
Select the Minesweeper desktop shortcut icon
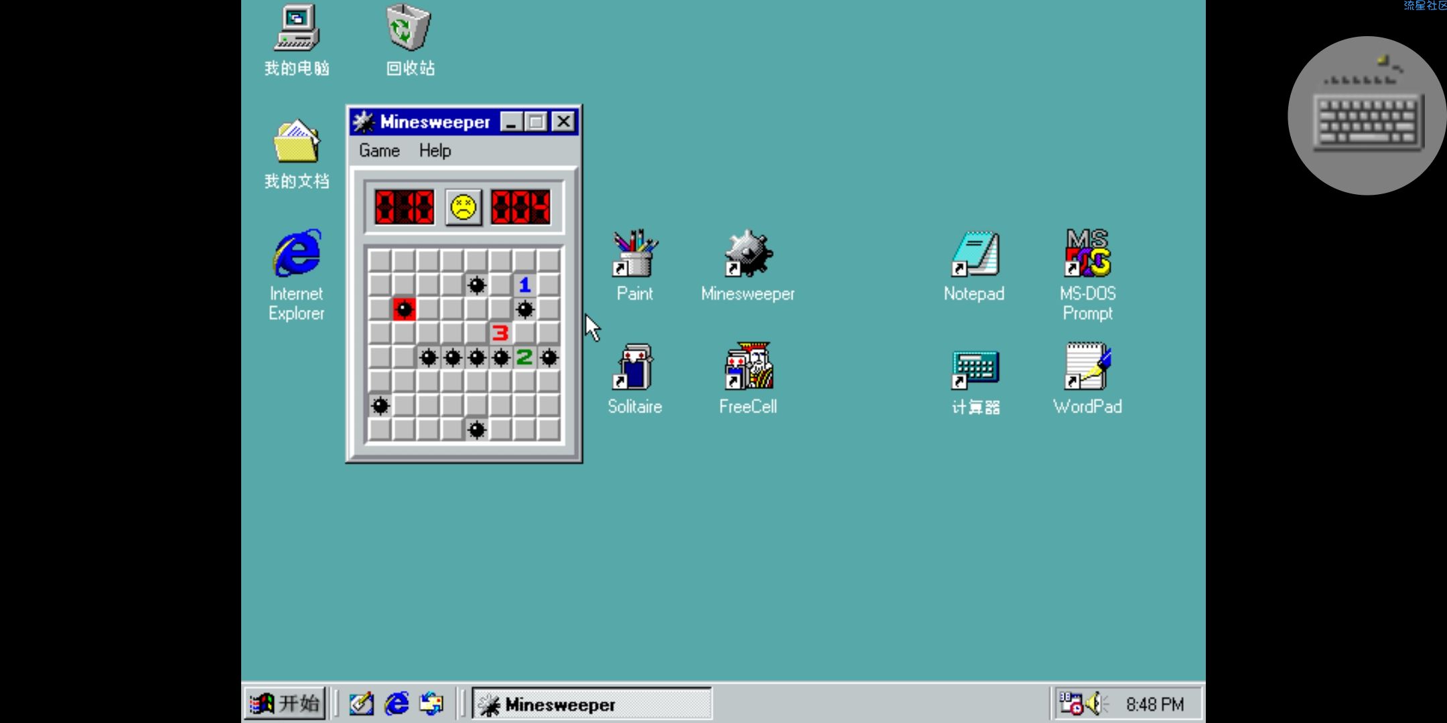point(748,265)
